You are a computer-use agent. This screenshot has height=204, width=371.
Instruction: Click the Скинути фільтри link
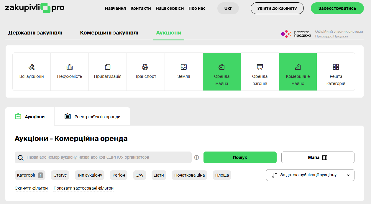31,188
